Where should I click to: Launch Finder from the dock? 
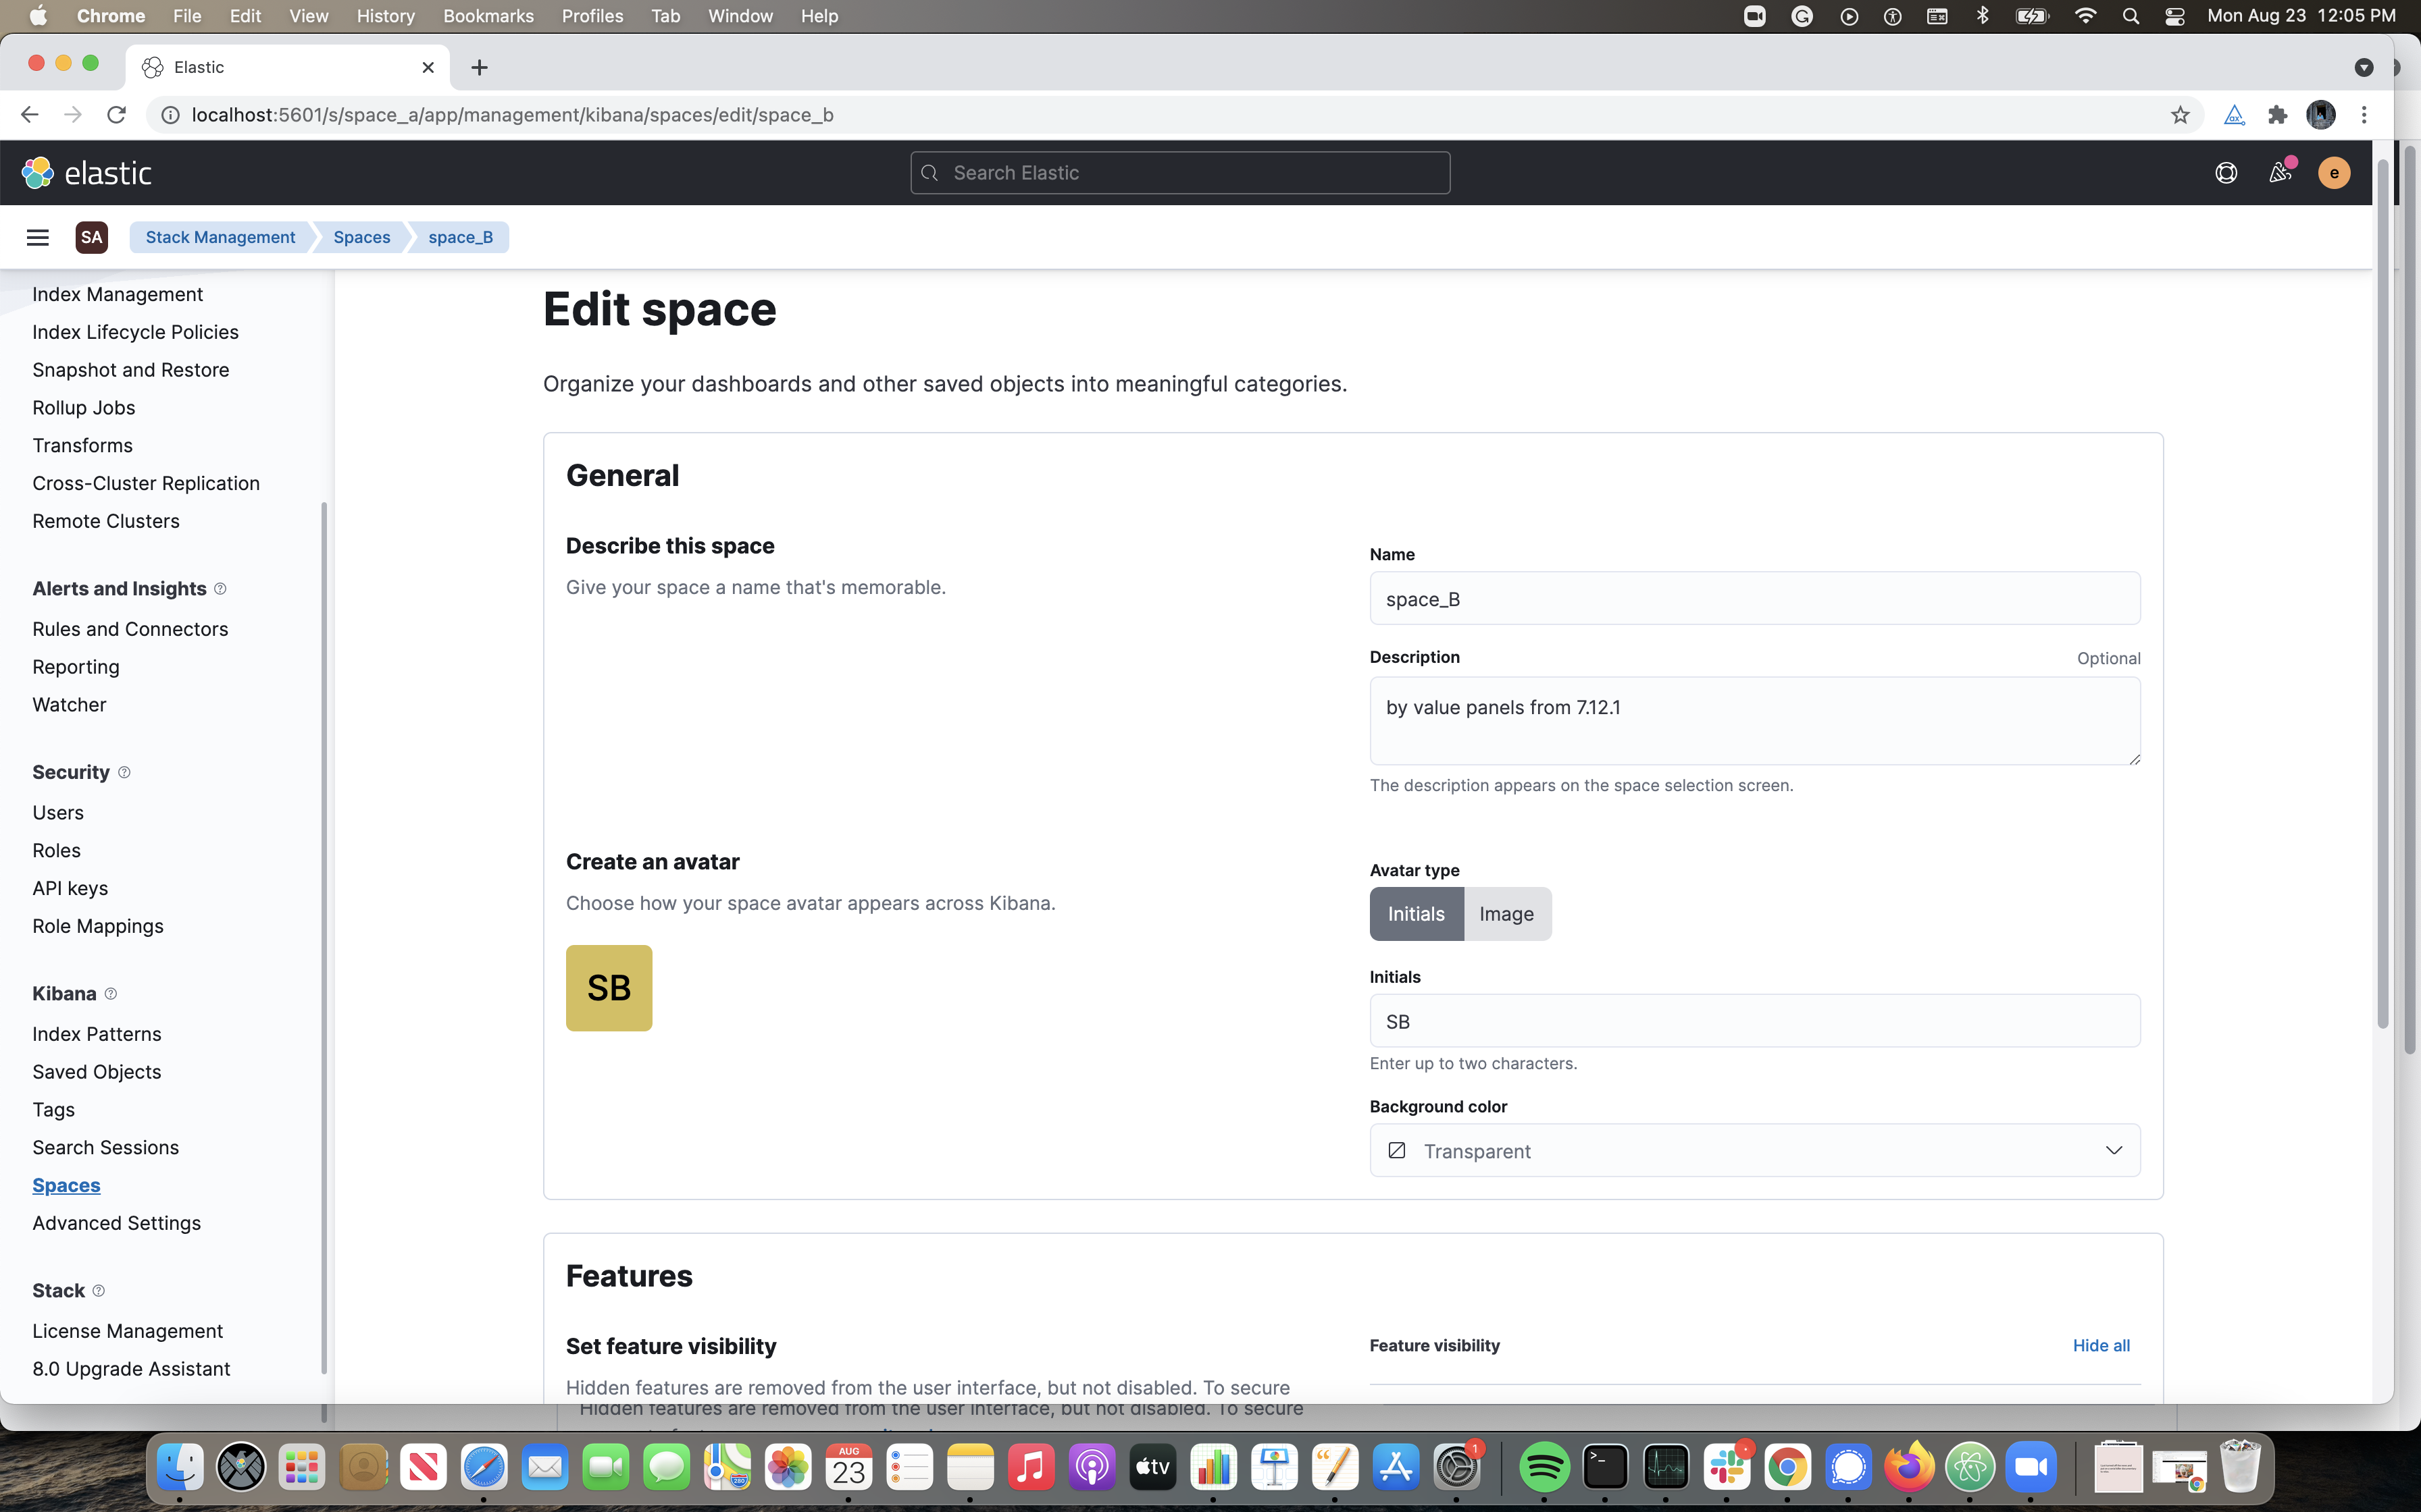pos(180,1467)
